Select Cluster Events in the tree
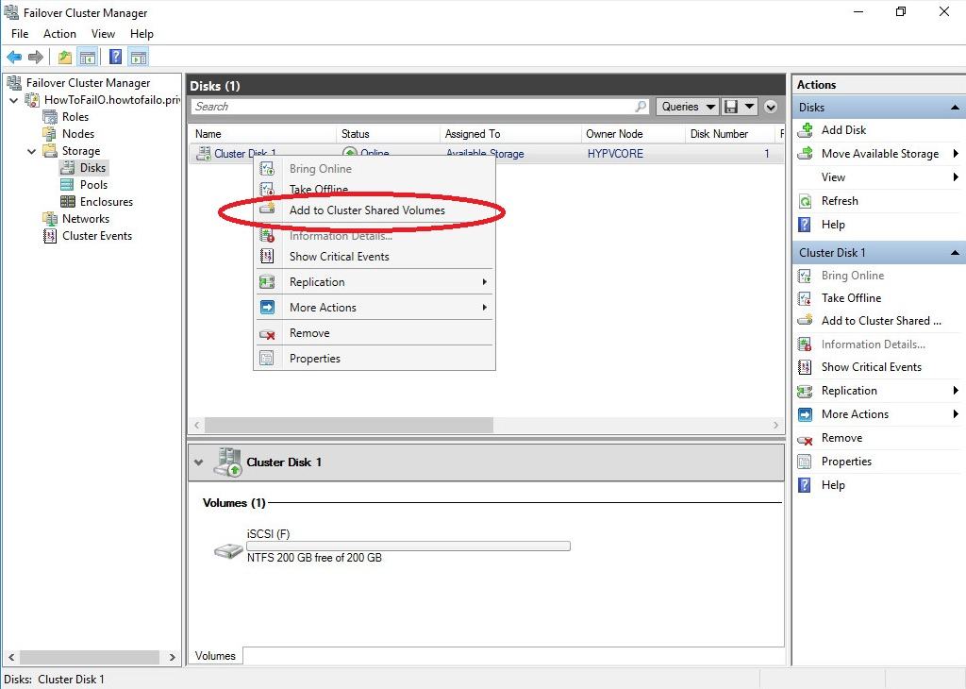This screenshot has width=966, height=689. [97, 236]
